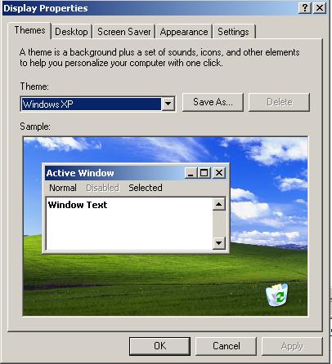Click sample Active Window close icon

[219, 173]
